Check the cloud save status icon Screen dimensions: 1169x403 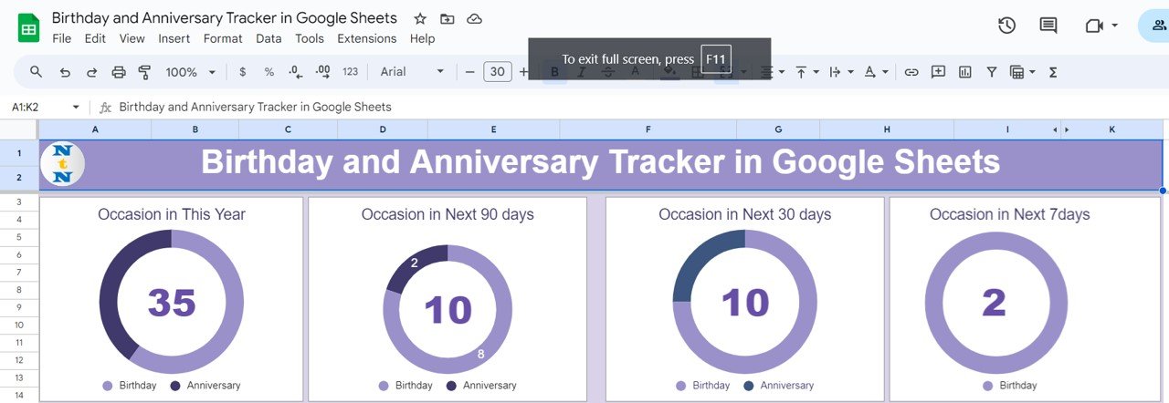pyautogui.click(x=474, y=18)
